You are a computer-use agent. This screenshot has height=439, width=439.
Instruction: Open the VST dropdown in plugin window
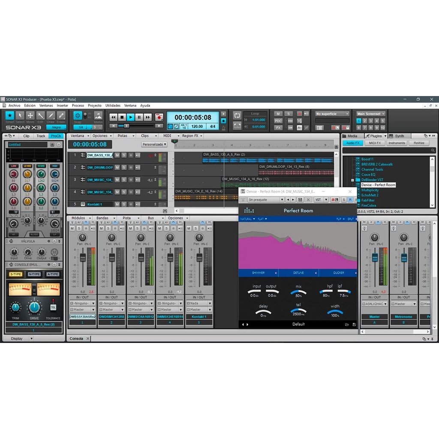point(321,200)
